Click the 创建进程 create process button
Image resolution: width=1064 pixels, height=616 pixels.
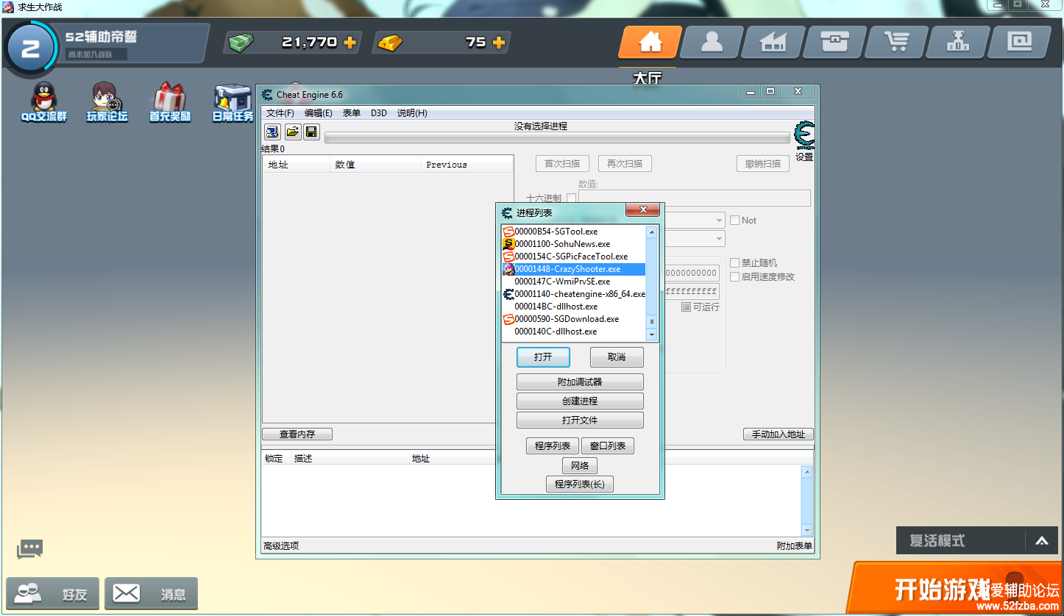pyautogui.click(x=580, y=401)
